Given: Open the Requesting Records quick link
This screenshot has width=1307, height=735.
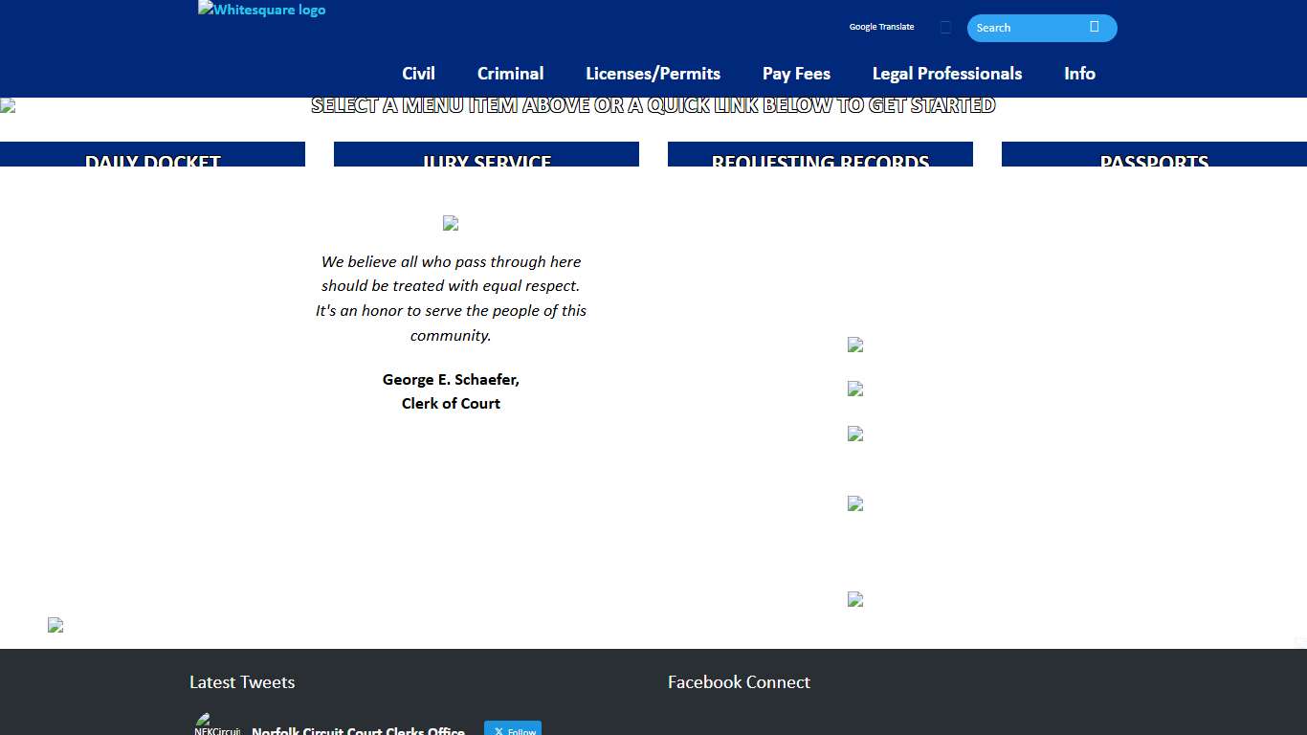Looking at the screenshot, I should coord(820,155).
